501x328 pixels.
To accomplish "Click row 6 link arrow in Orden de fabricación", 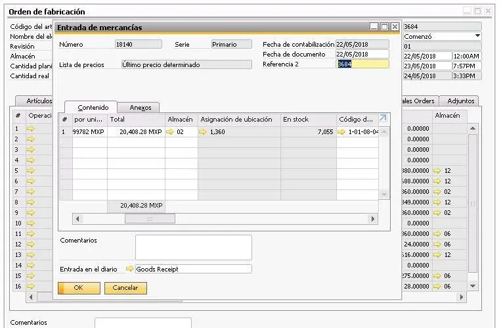I will click(31, 181).
